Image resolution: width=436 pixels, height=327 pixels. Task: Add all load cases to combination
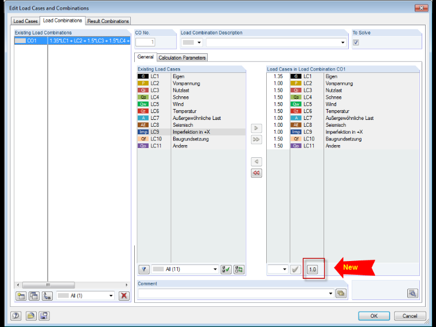(x=256, y=139)
